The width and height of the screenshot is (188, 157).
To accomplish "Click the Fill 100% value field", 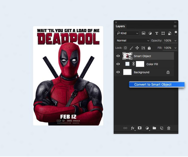I will click(x=168, y=48).
